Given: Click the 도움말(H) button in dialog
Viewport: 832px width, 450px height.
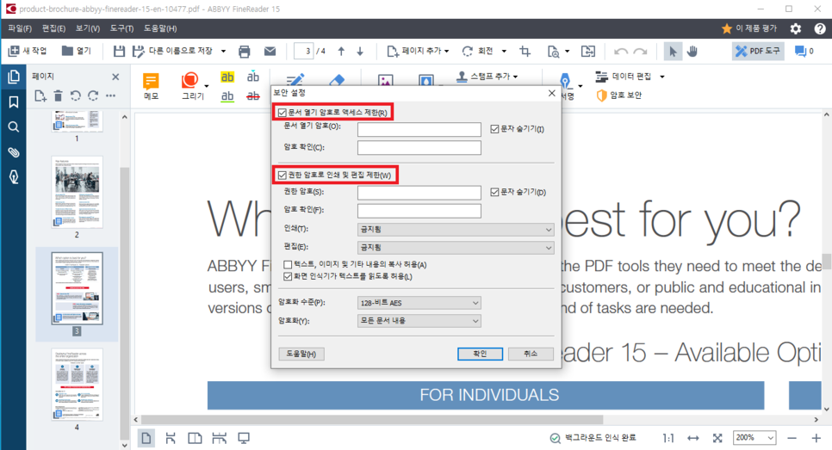Looking at the screenshot, I should click(x=301, y=354).
